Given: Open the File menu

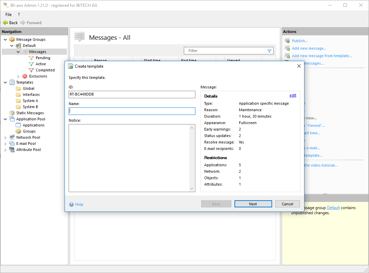Looking at the screenshot, I should click(x=8, y=15).
